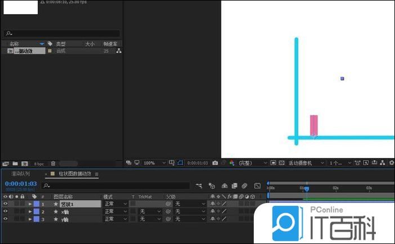Click the show channel color icon

click(231, 163)
